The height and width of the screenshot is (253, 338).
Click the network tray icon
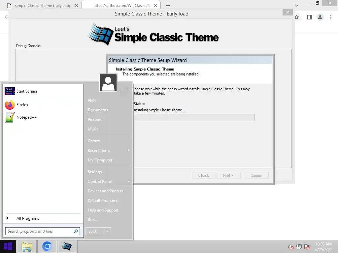click(x=299, y=247)
